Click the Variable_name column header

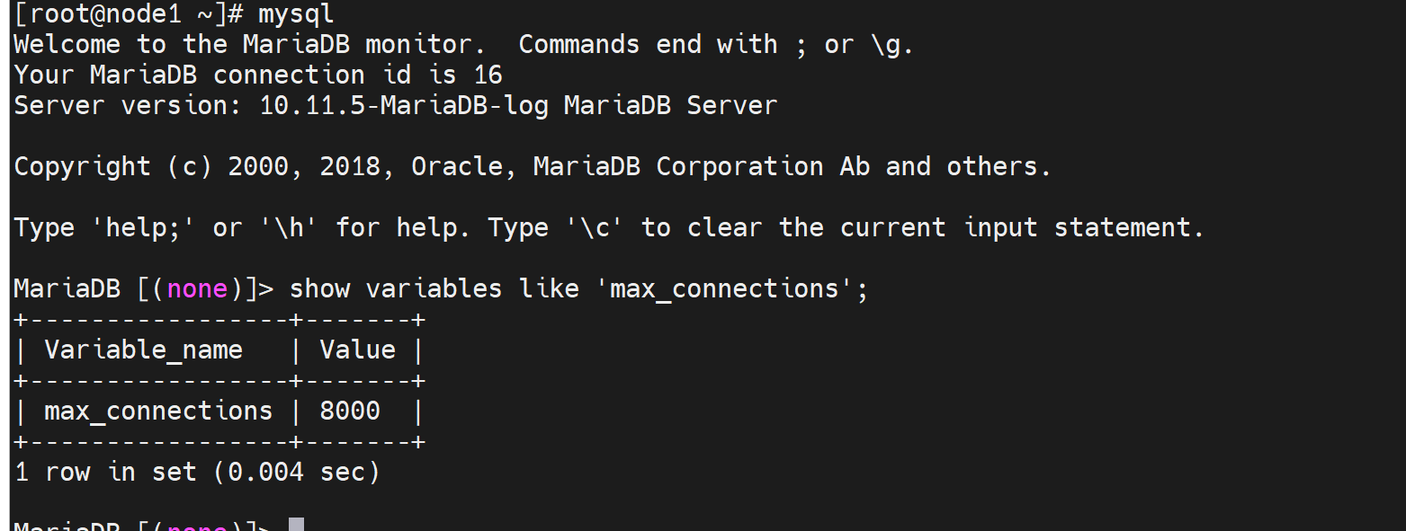pos(144,350)
